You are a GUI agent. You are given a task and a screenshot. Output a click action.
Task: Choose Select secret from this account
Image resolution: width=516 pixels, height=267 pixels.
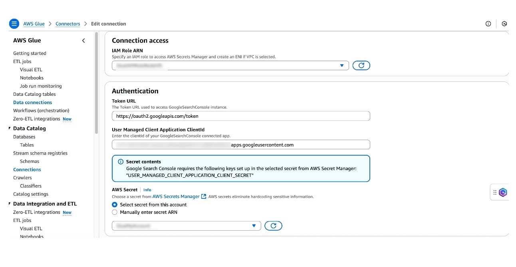click(115, 205)
